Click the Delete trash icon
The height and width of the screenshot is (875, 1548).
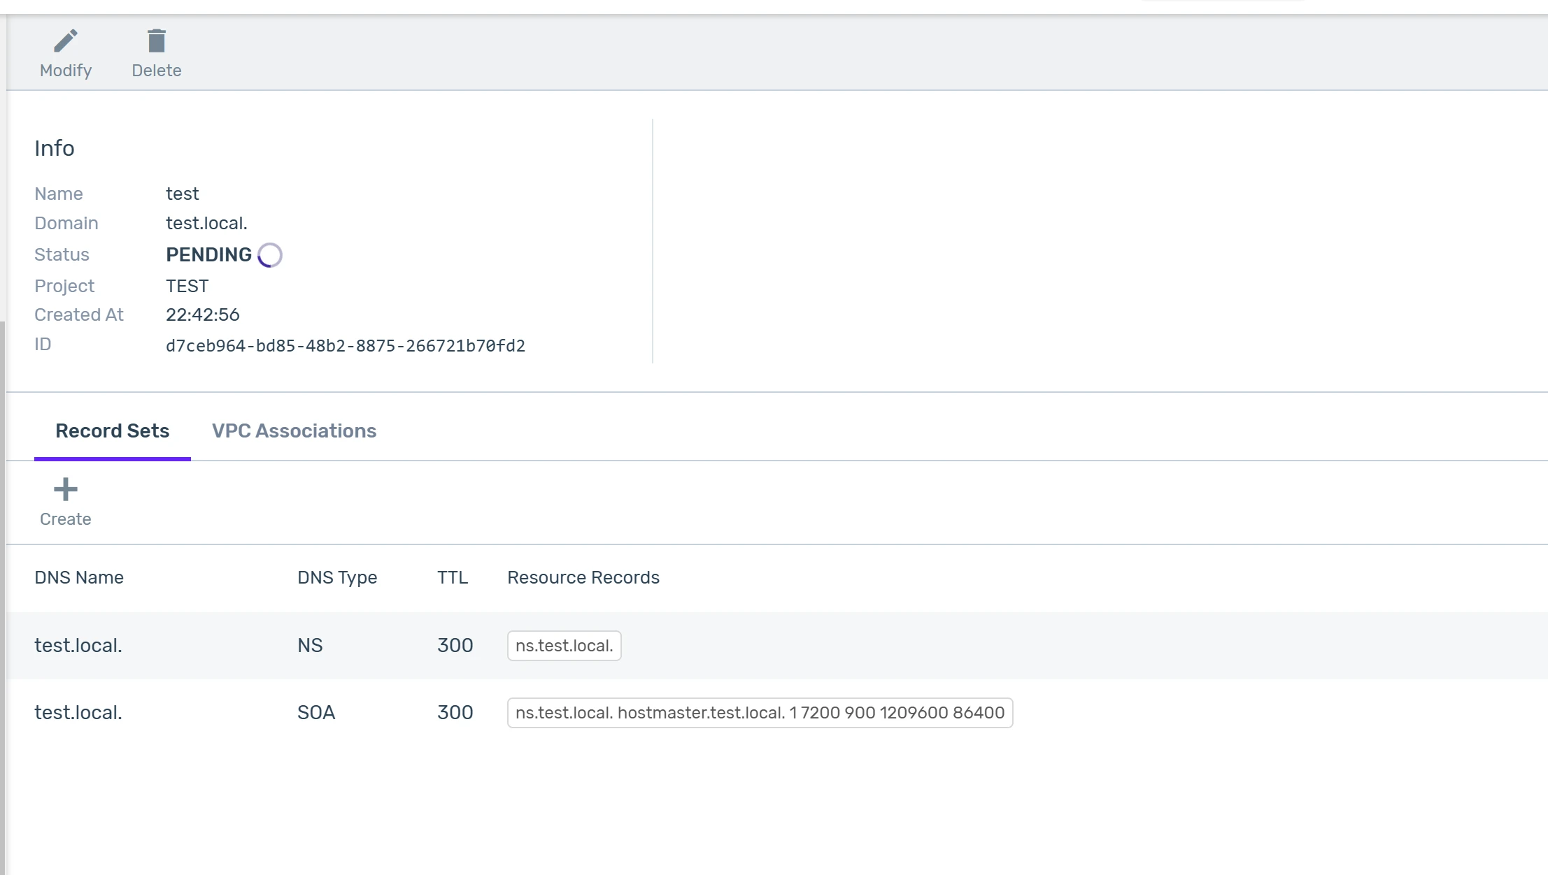[157, 41]
